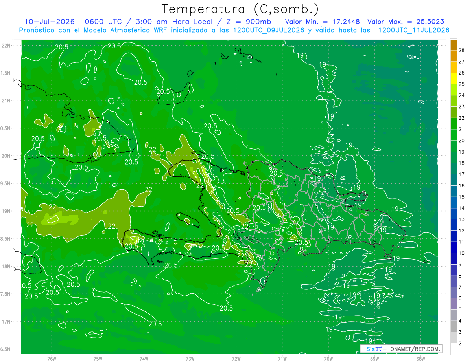The image size is (472, 364).
Task: Pick the white bottom swatch on color scale
Action: click(454, 349)
